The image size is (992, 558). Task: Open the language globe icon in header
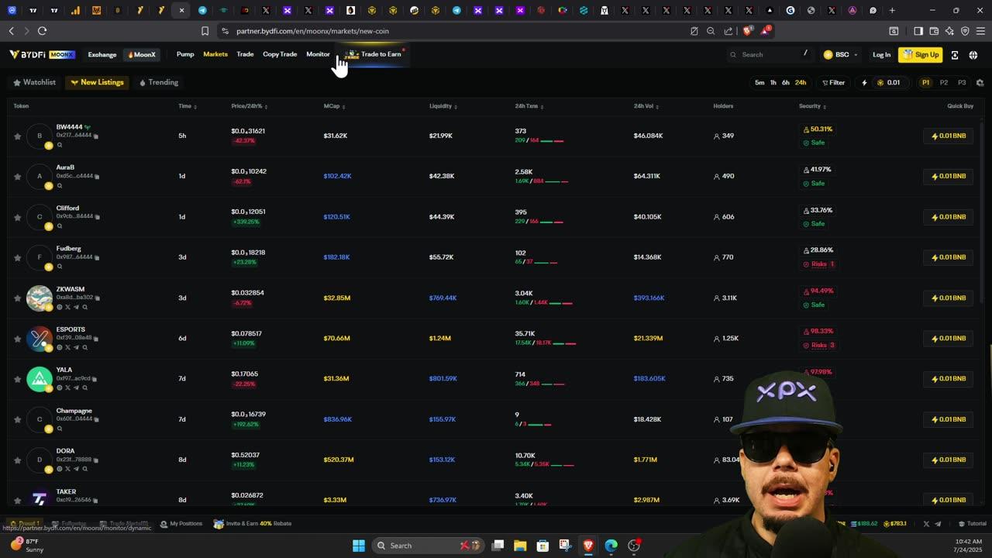pyautogui.click(x=973, y=55)
